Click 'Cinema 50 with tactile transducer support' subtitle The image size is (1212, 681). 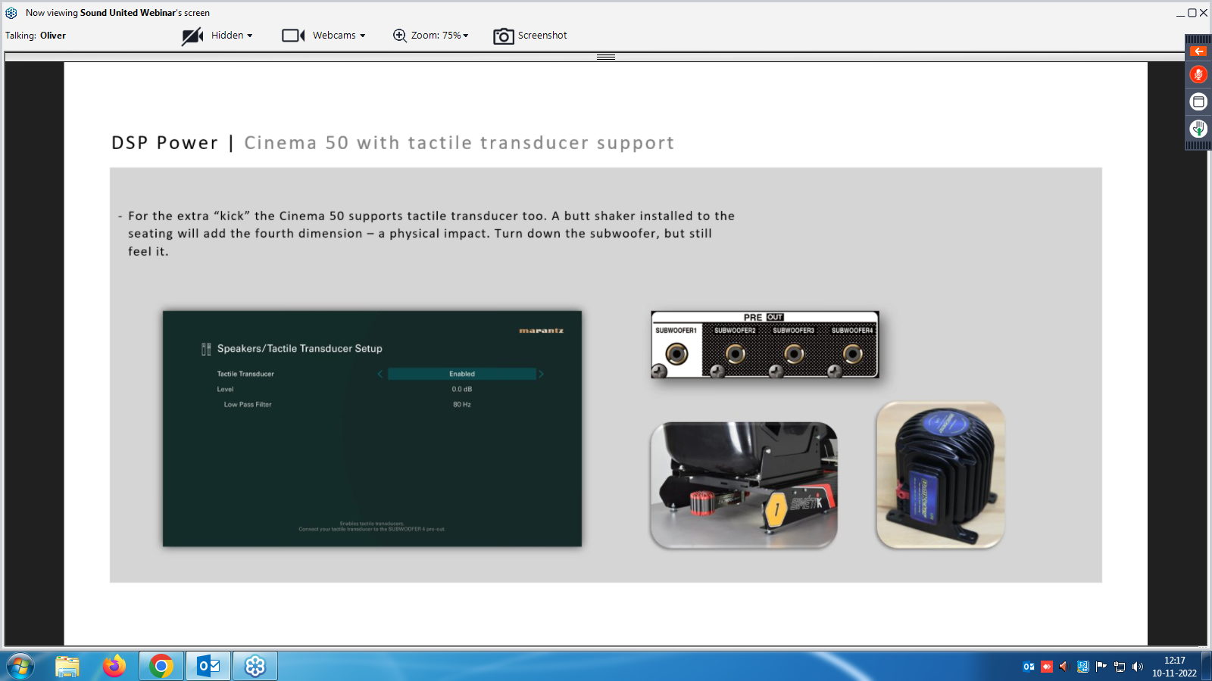(x=459, y=143)
